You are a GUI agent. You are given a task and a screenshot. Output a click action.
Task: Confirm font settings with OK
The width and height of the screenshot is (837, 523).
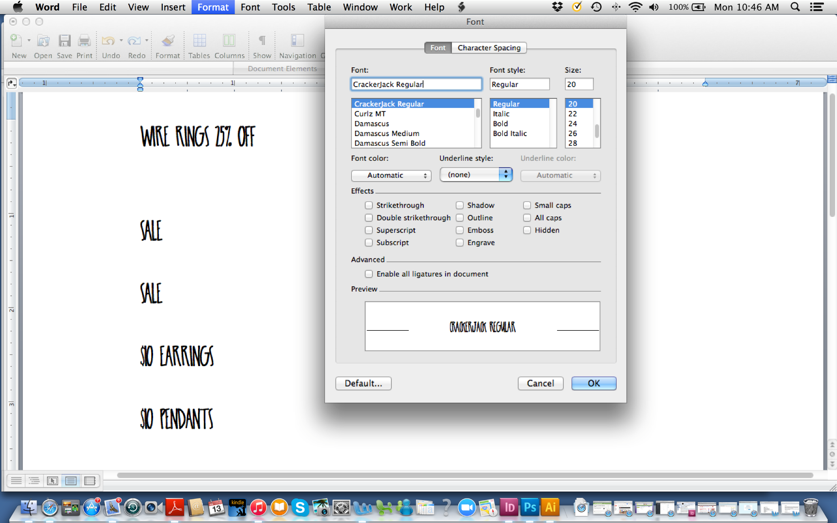click(x=593, y=383)
